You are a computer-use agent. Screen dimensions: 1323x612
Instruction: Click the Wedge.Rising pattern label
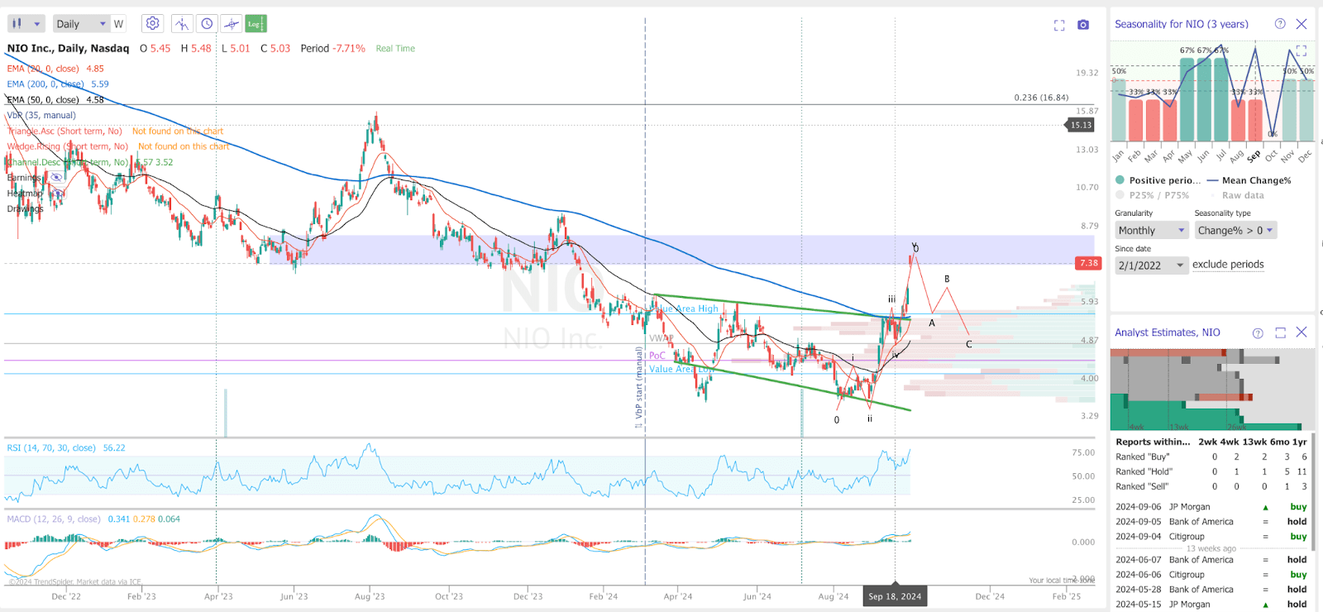[x=68, y=147]
